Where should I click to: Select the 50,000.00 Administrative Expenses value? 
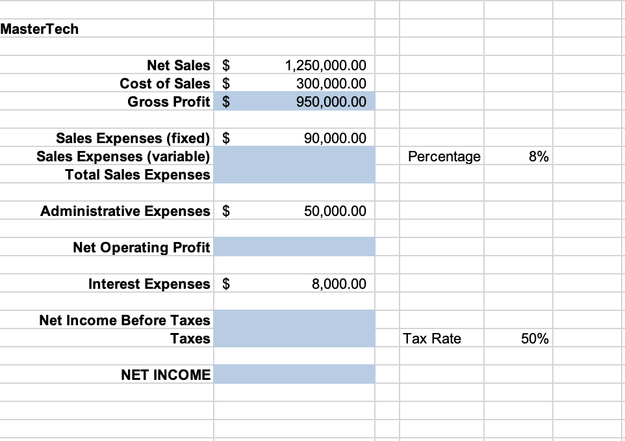tap(335, 211)
